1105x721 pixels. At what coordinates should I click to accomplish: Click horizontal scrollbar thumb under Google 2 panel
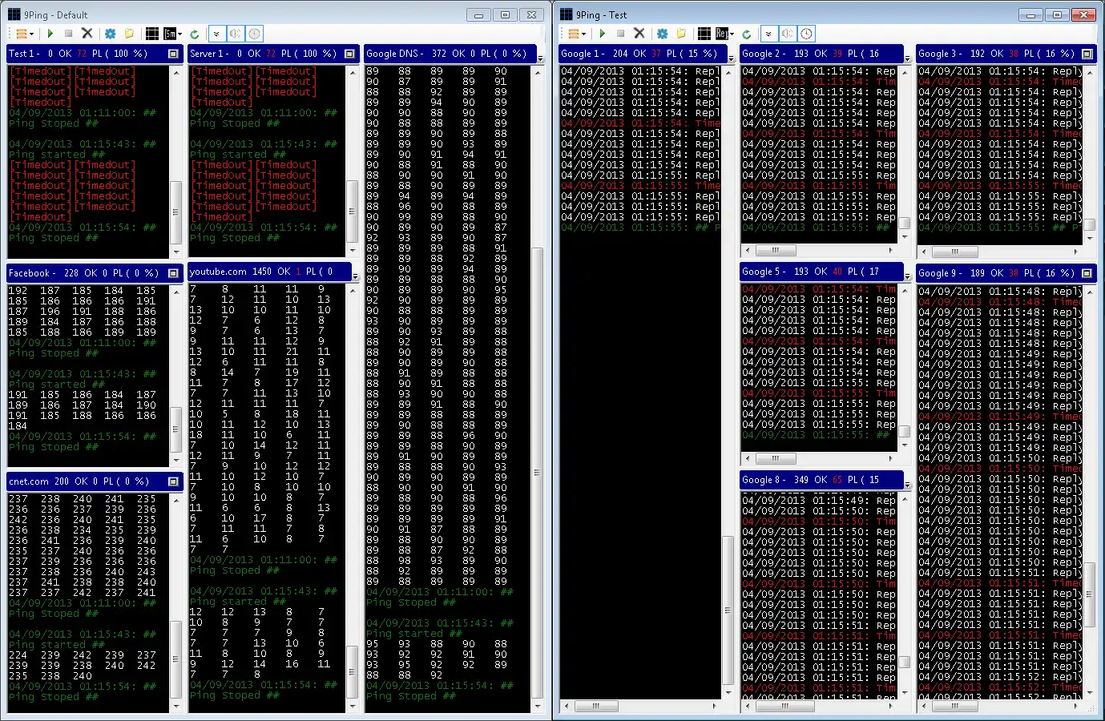pos(776,250)
